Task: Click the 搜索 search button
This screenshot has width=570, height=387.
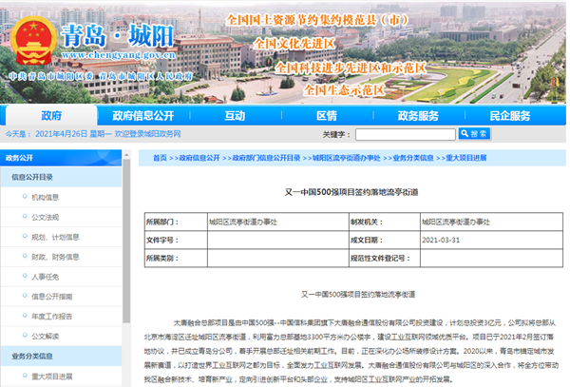Action: tap(473, 134)
